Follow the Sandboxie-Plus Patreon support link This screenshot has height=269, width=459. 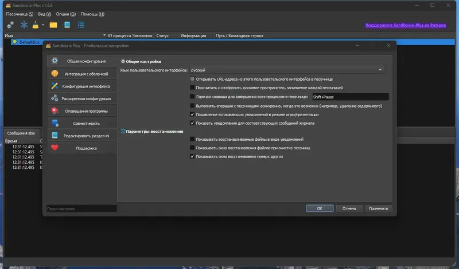coord(406,25)
